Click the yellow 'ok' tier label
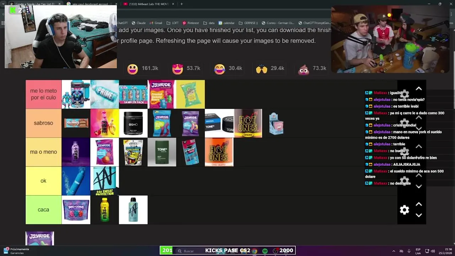Image resolution: width=455 pixels, height=256 pixels. 43,181
